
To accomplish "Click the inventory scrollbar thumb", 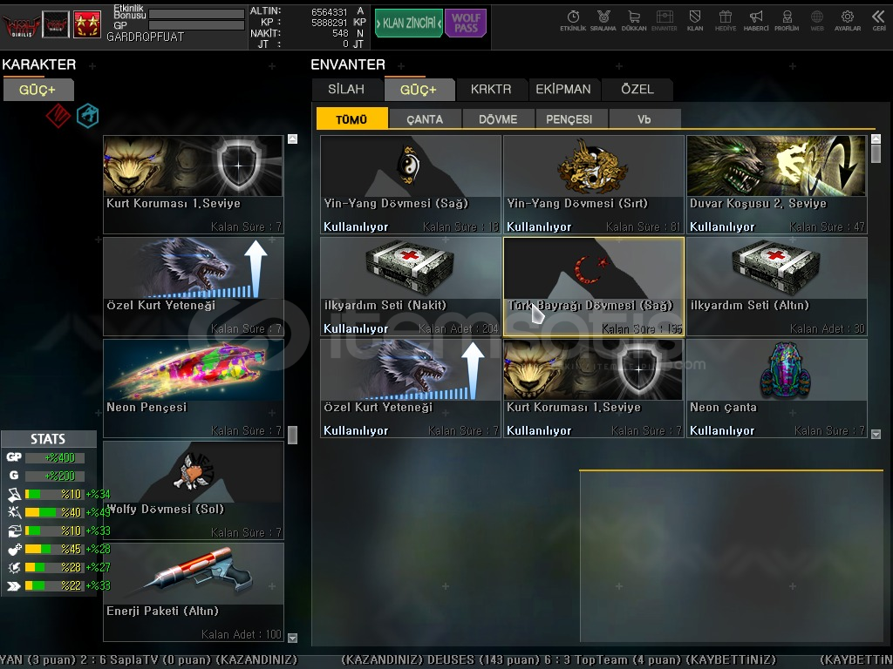I will 876,154.
